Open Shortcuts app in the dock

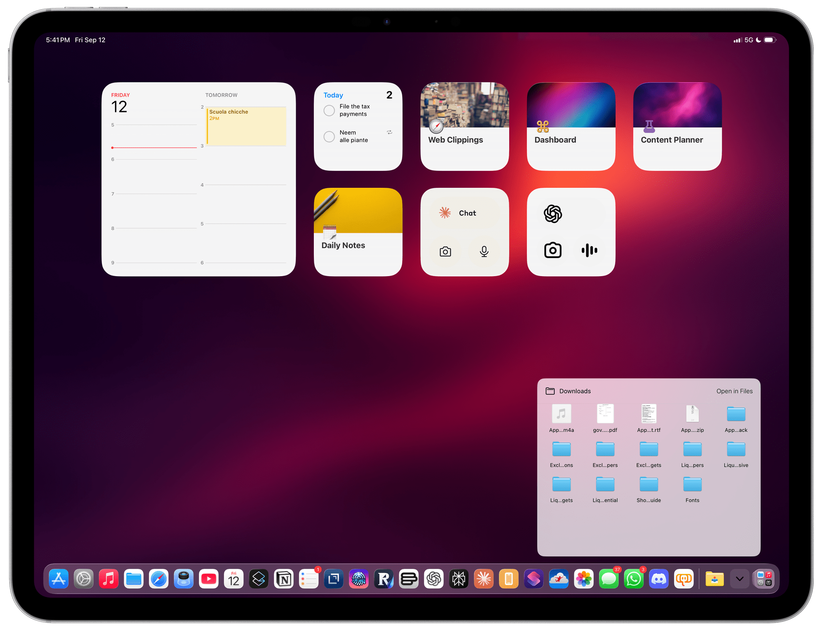point(534,579)
